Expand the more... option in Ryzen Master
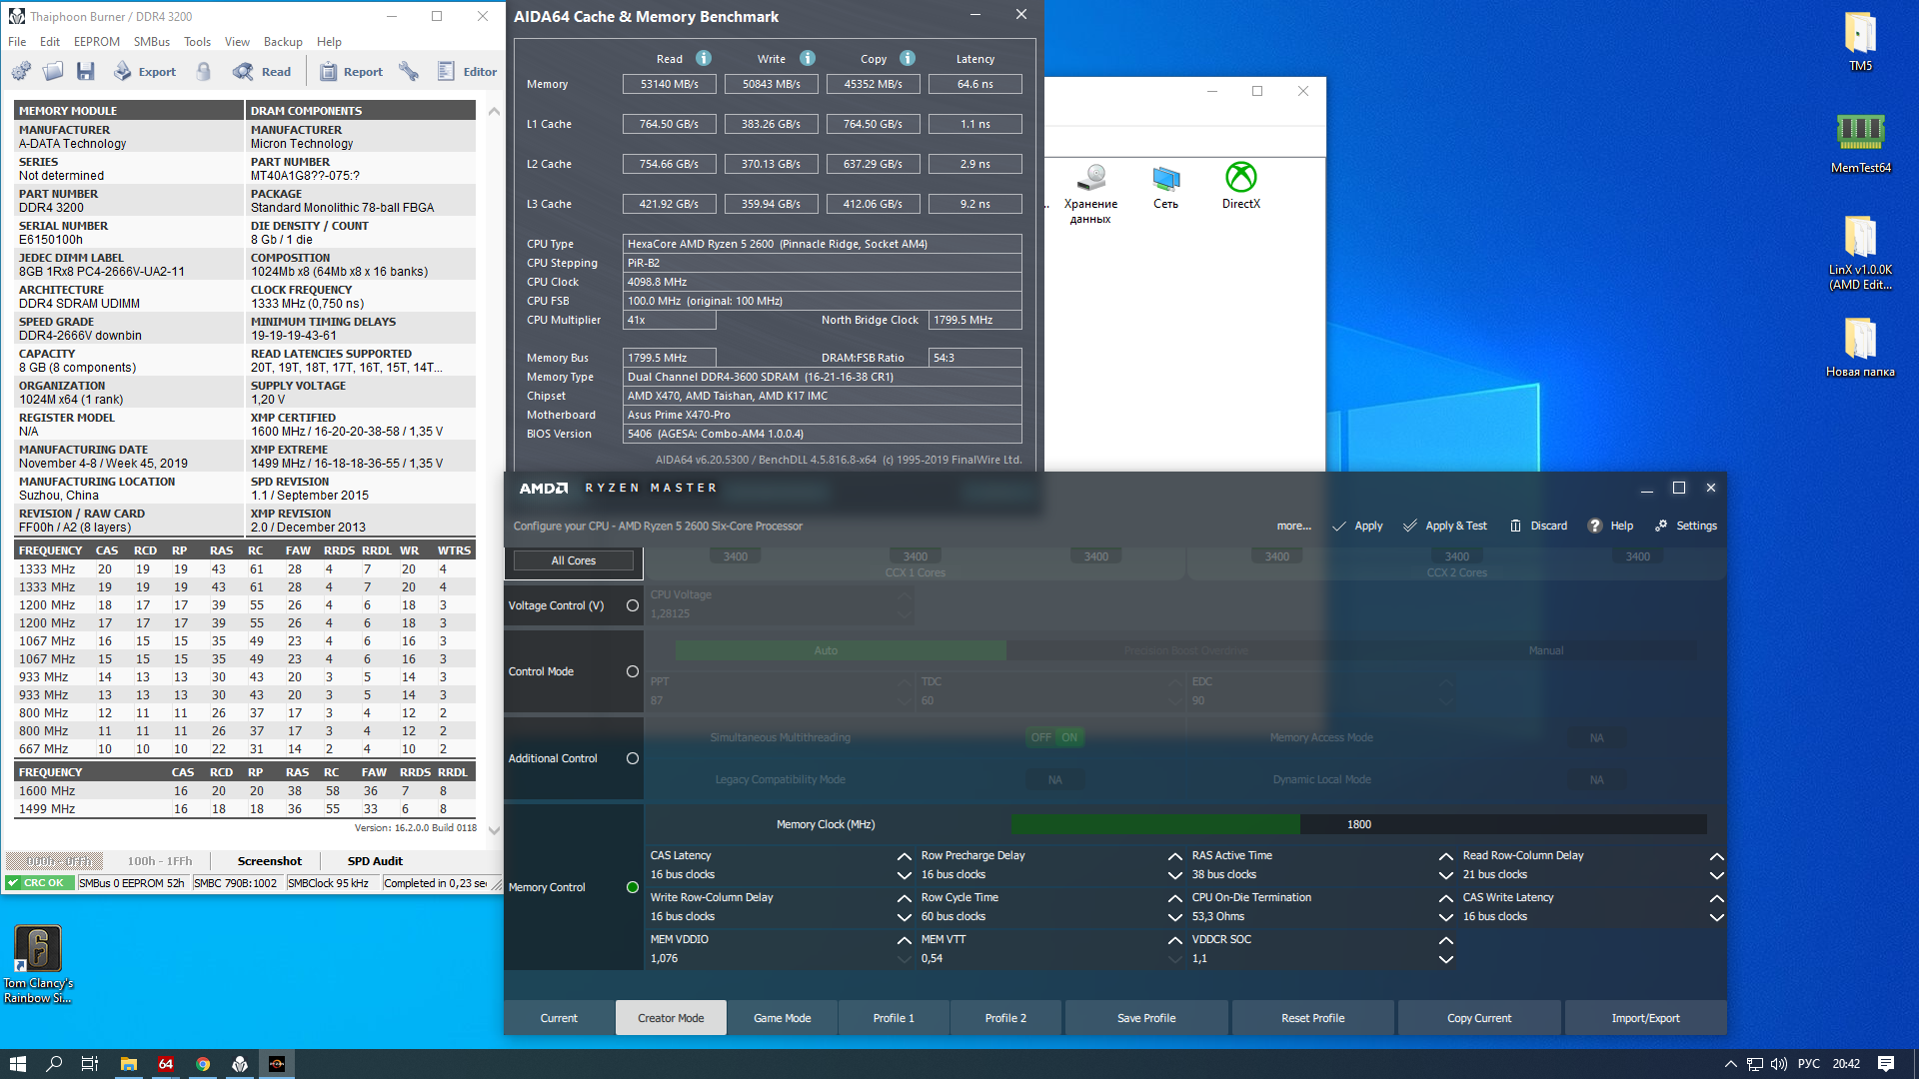This screenshot has width=1919, height=1079. coord(1293,526)
